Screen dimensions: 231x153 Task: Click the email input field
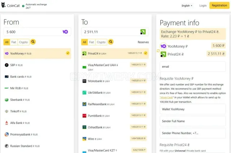(x=193, y=67)
